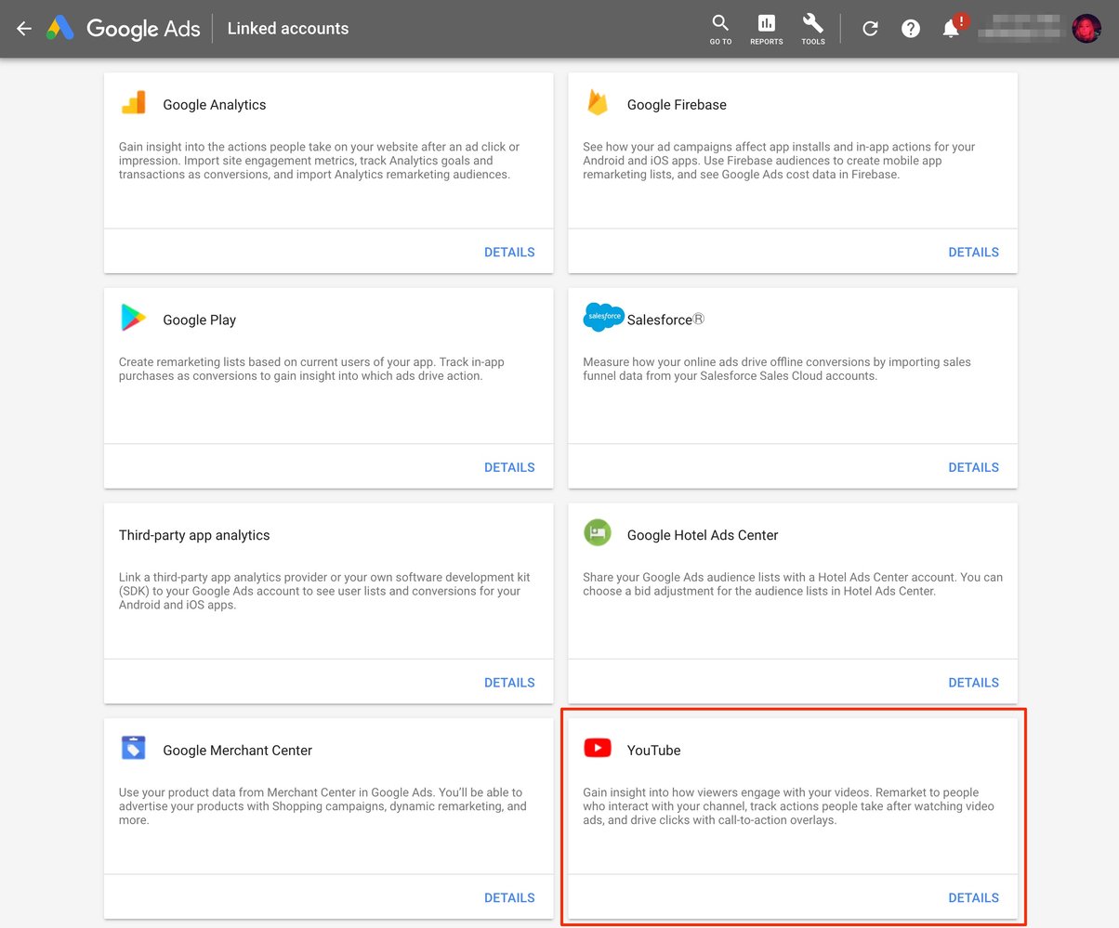1119x928 pixels.
Task: Open Details for Third-party app analytics
Action: [x=509, y=682]
